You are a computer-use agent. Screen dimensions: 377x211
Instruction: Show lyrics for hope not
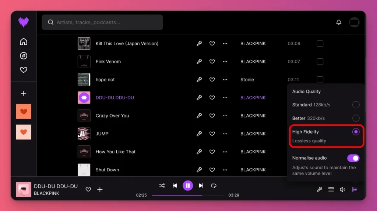[199, 79]
